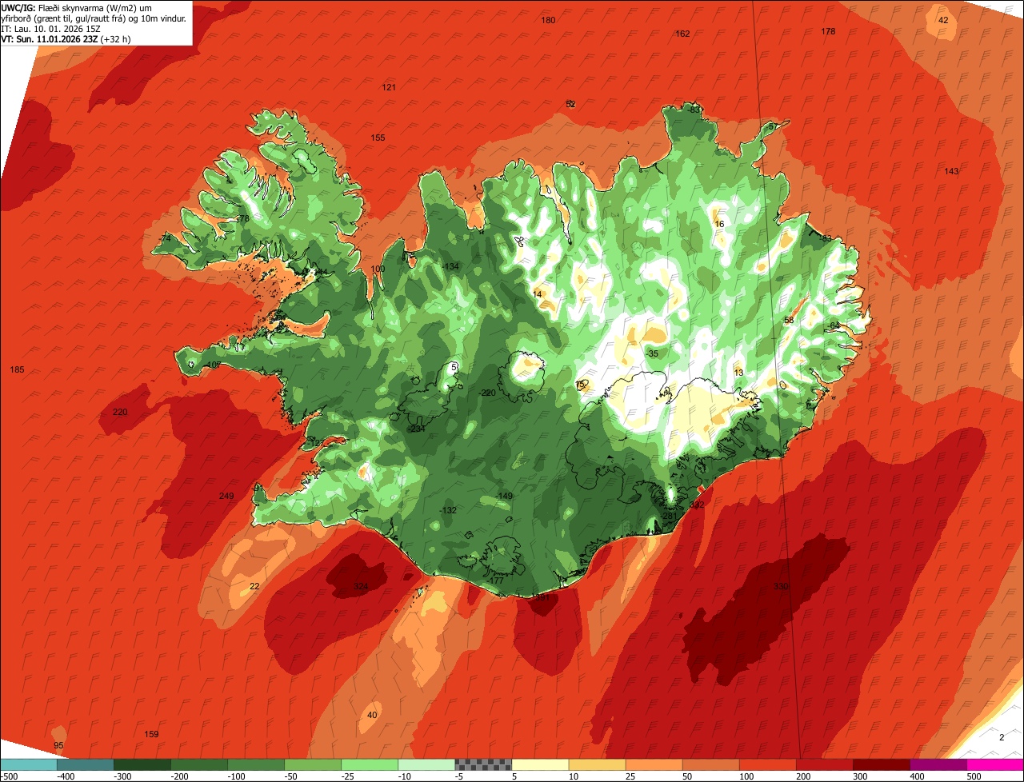Viewport: 1024px width, 782px height.
Task: Select the 121 value label
Action: click(389, 87)
